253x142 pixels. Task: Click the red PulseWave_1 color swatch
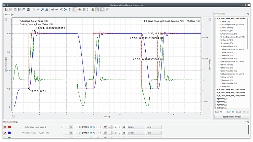click(x=10, y=127)
